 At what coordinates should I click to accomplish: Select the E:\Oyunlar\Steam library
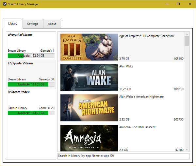tap(31, 75)
